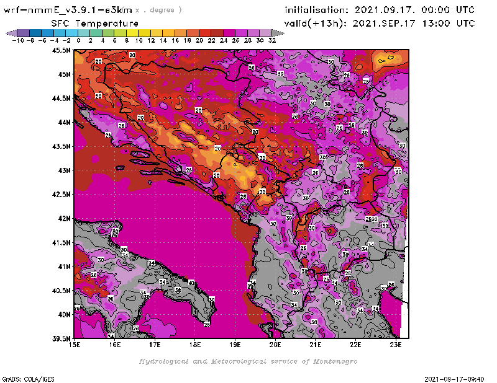Click the 45N latitude label

64,74
